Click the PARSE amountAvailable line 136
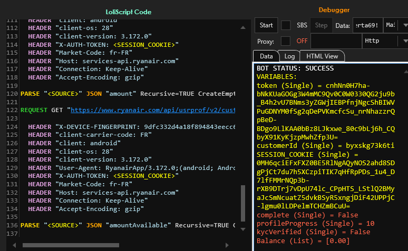Screen dimensions: 408x251 point(132,225)
